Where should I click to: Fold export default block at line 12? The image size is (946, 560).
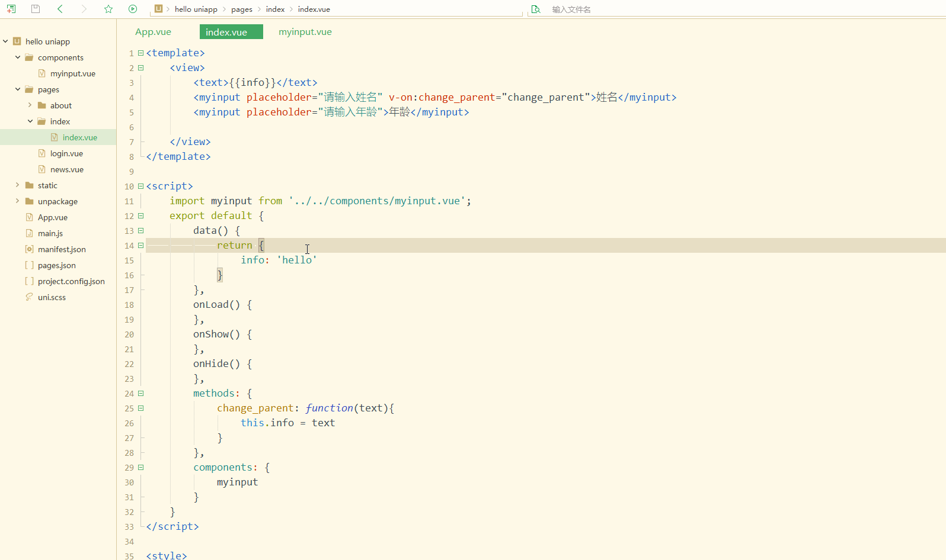140,215
